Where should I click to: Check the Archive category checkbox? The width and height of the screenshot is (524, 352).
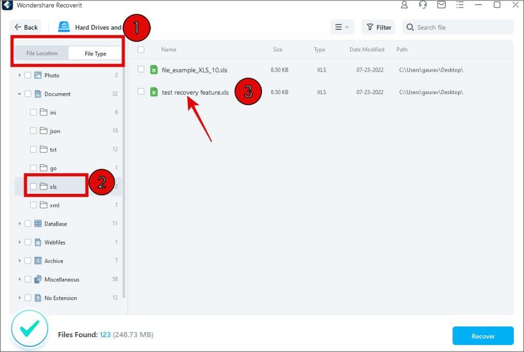(x=28, y=260)
